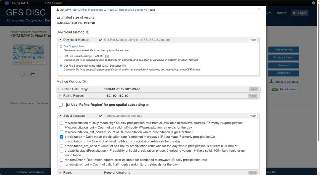Switch to the Variables tab
Screen dimensions: 320x175
(43, 103)
